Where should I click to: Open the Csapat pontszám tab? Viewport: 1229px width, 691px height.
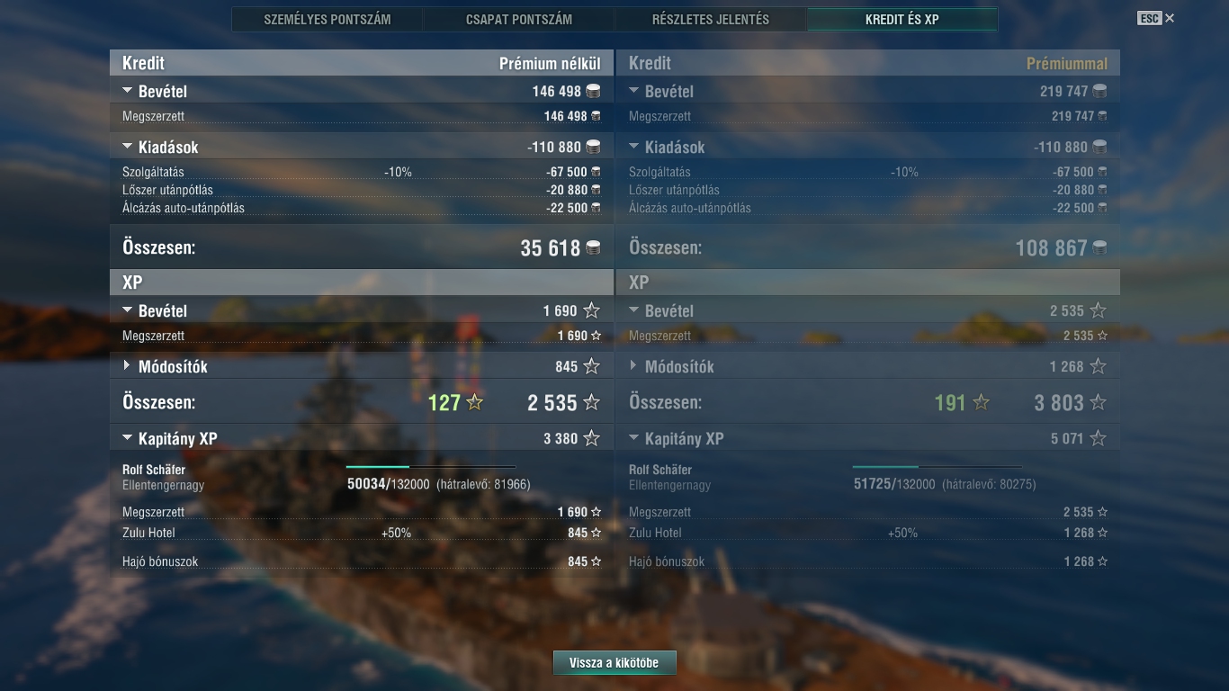tap(519, 19)
